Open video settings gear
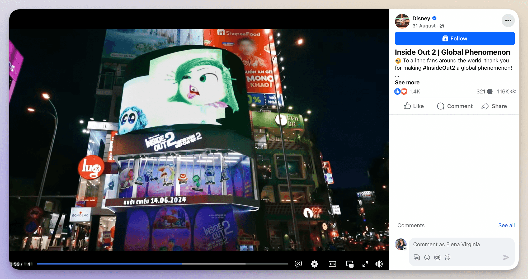Screen dimensions: 528x279 pos(314,264)
